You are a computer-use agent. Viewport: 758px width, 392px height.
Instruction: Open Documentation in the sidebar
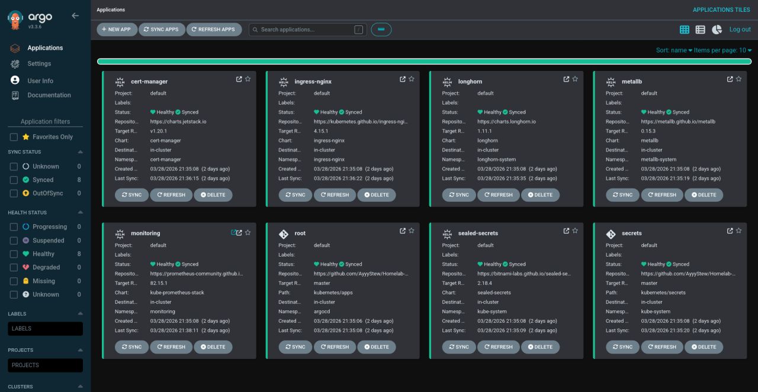coord(49,95)
